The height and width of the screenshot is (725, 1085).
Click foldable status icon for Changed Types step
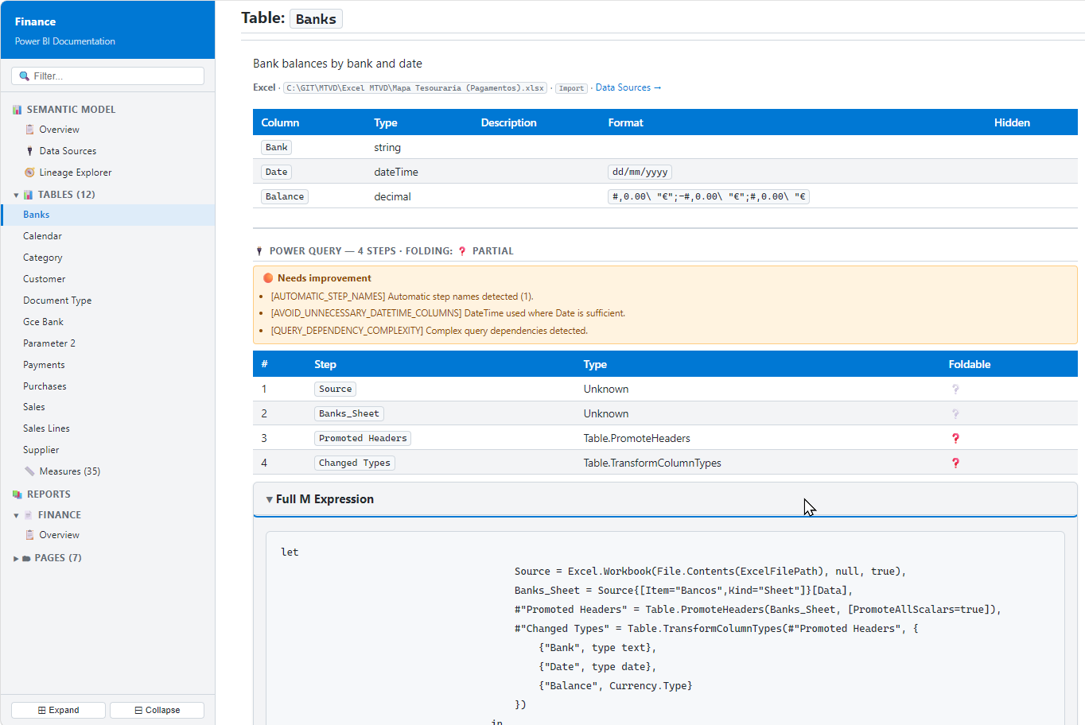pos(955,463)
